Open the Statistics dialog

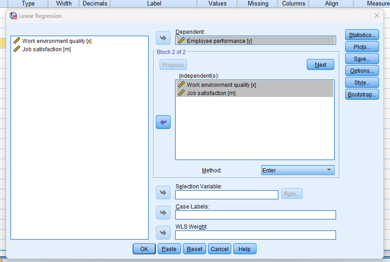tap(362, 35)
